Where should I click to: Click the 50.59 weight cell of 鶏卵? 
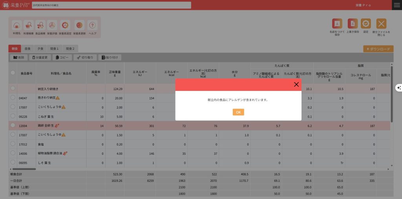(115, 126)
